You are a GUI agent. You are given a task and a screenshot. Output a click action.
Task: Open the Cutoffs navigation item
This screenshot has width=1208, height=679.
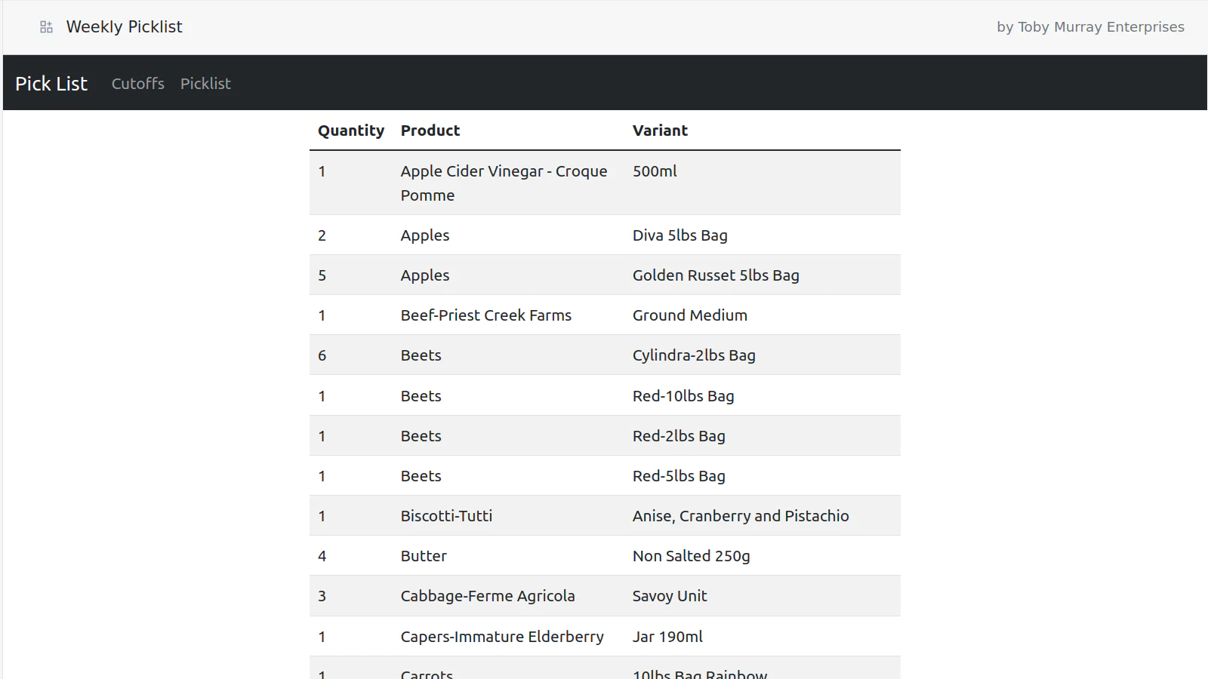click(137, 83)
